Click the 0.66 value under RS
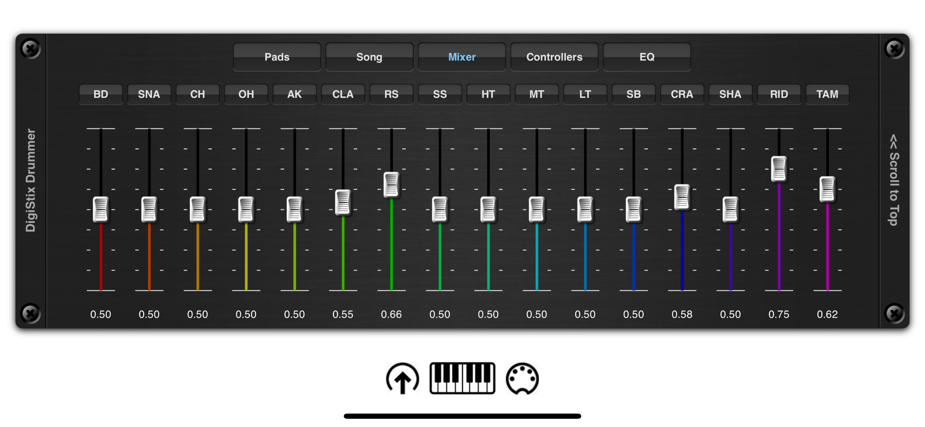The height and width of the screenshot is (427, 925). click(x=391, y=314)
